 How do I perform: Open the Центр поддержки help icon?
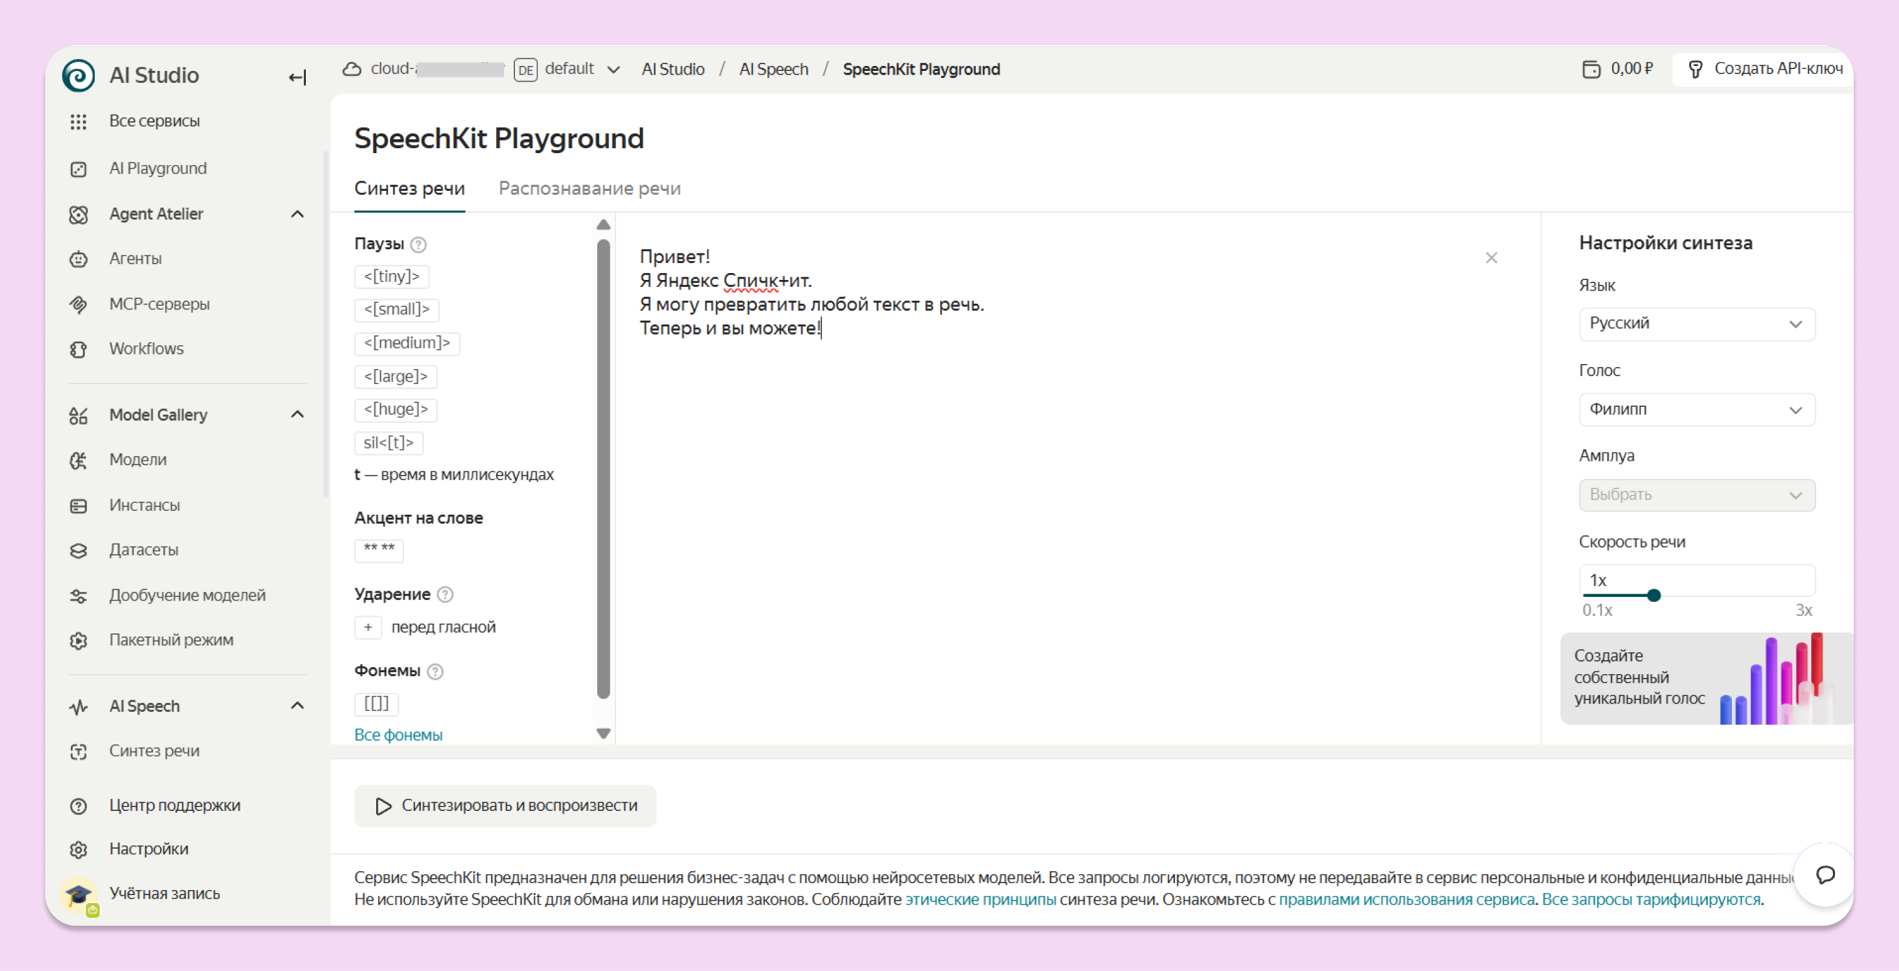tap(78, 806)
